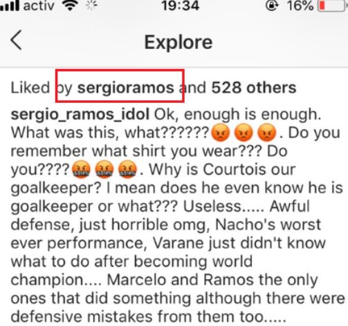Open the sergio_ramos_idol username in caption
Image resolution: width=348 pixels, height=326 pixels.
[80, 115]
